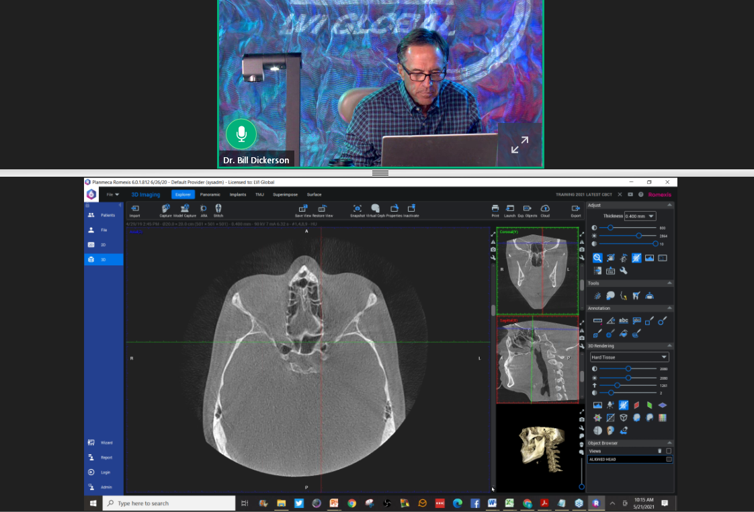Select the angle measurement annotation tool
Image resolution: width=754 pixels, height=512 pixels.
tap(611, 321)
